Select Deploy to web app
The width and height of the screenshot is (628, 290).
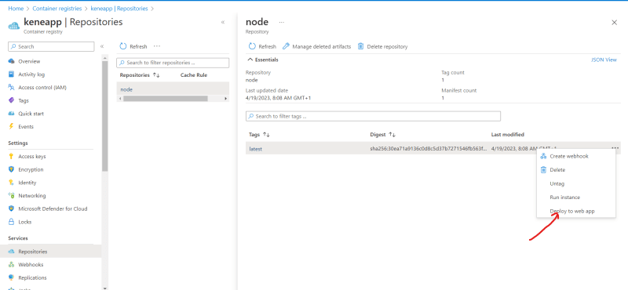pos(576,211)
